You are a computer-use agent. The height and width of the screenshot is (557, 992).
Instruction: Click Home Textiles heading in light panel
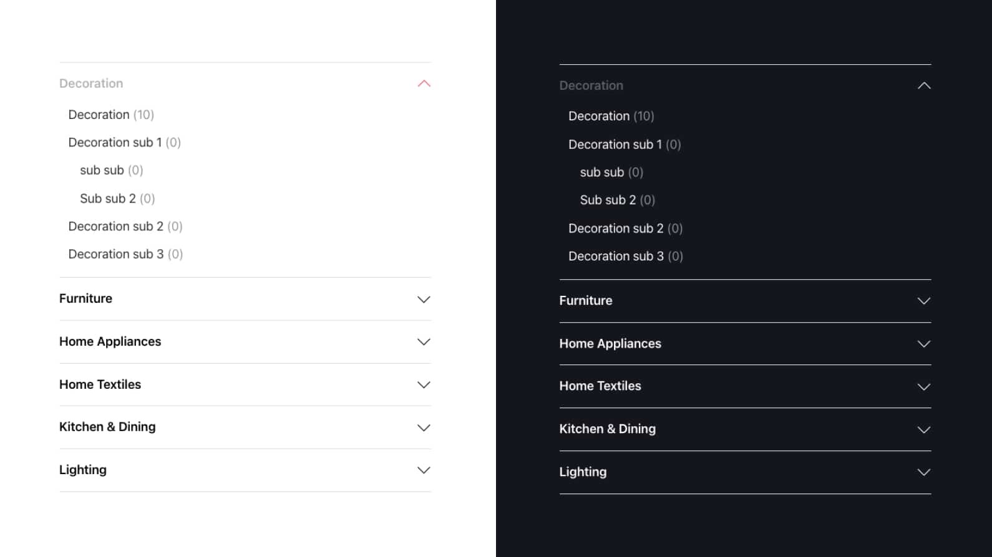pyautogui.click(x=100, y=384)
